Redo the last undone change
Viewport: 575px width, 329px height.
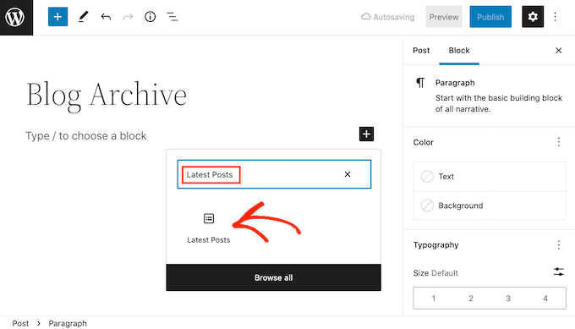point(128,17)
